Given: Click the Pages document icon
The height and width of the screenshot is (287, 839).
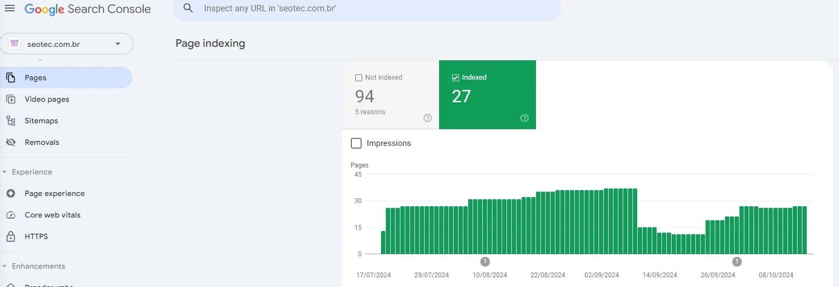Looking at the screenshot, I should [11, 78].
